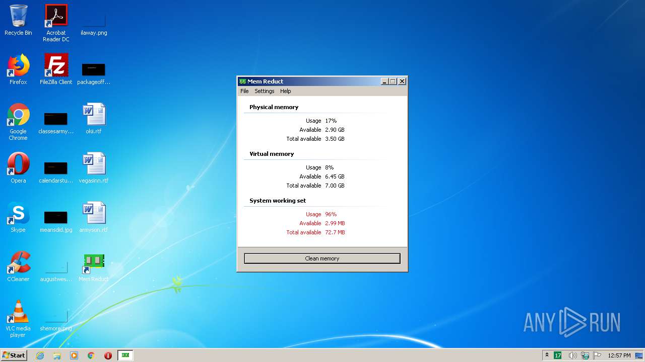Launch CCleaner desktop shortcut
The height and width of the screenshot is (362, 645).
click(18, 266)
